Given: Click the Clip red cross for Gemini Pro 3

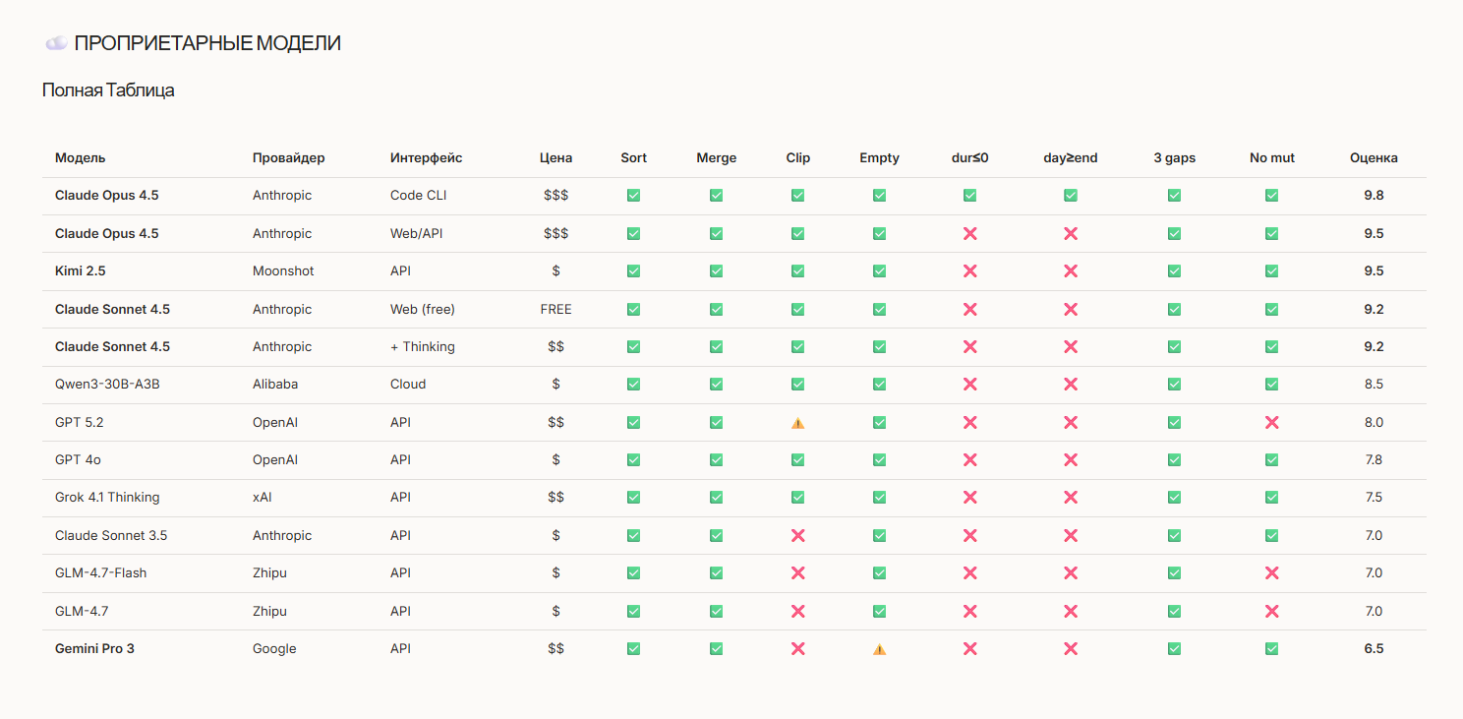Looking at the screenshot, I should click(797, 648).
